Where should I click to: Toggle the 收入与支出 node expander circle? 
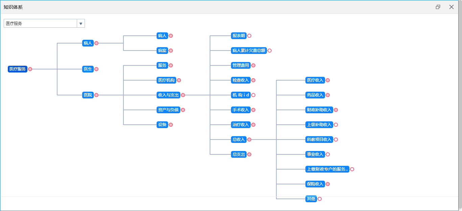pyautogui.click(x=183, y=95)
